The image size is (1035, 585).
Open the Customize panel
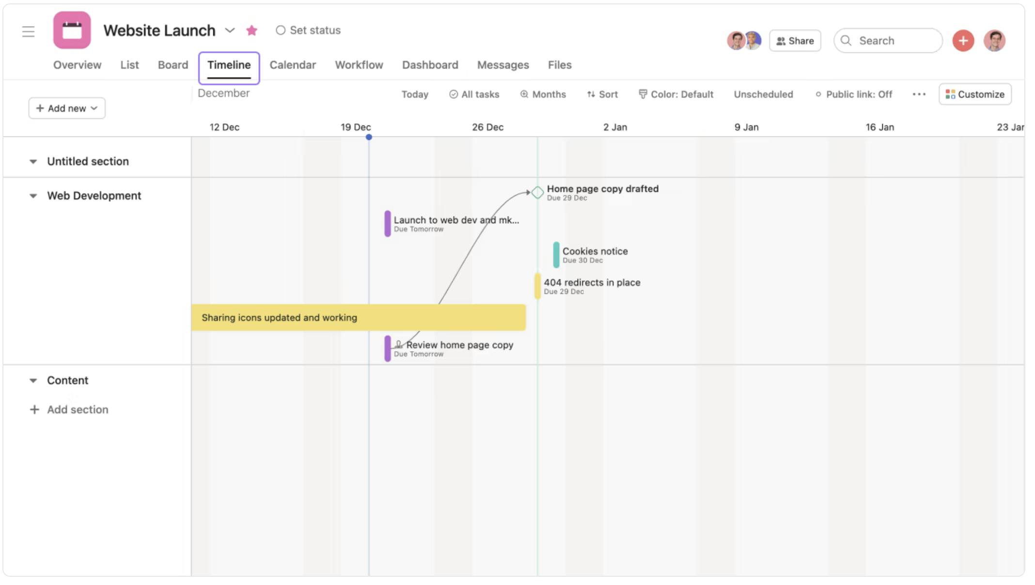(975, 94)
